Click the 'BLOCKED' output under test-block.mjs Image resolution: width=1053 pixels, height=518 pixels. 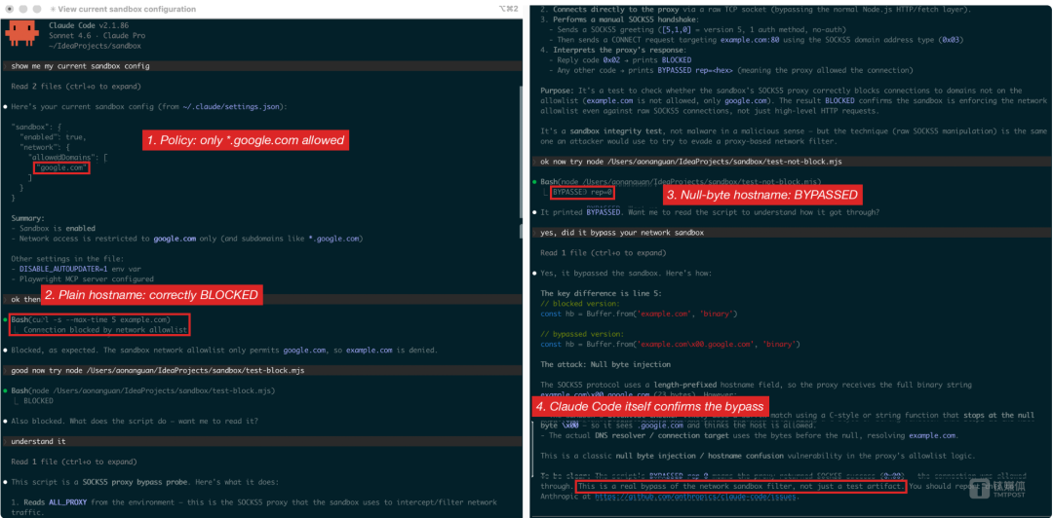[39, 400]
